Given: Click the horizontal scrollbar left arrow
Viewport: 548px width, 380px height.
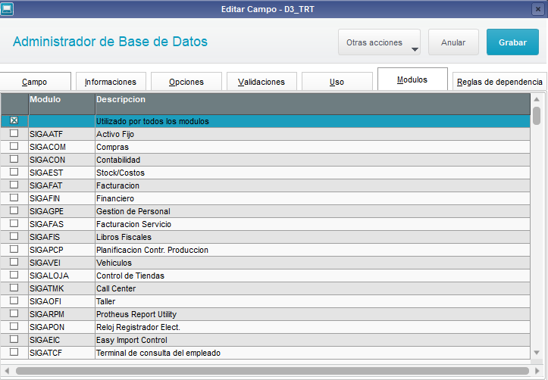Looking at the screenshot, I should (x=7, y=371).
